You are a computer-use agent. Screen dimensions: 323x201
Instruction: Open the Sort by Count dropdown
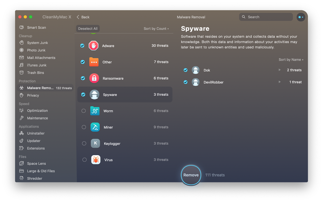156,29
